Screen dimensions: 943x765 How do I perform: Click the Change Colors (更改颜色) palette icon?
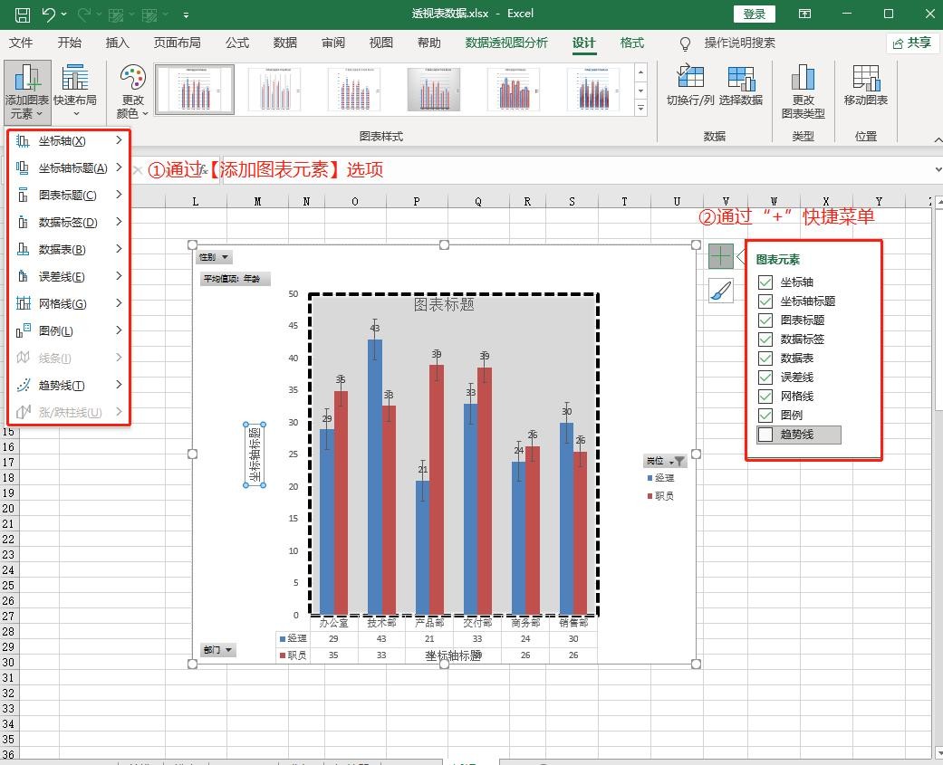[x=132, y=80]
